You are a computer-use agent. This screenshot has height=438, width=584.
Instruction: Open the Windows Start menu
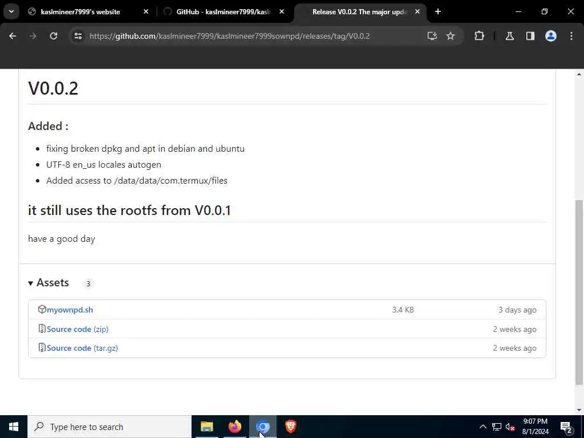tap(14, 427)
